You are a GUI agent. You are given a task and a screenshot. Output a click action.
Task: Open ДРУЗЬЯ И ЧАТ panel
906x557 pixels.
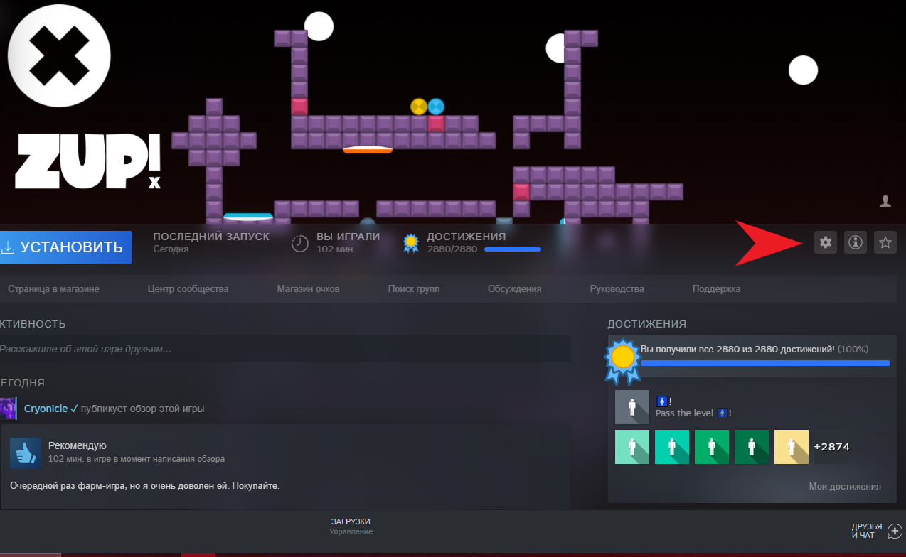tap(867, 531)
